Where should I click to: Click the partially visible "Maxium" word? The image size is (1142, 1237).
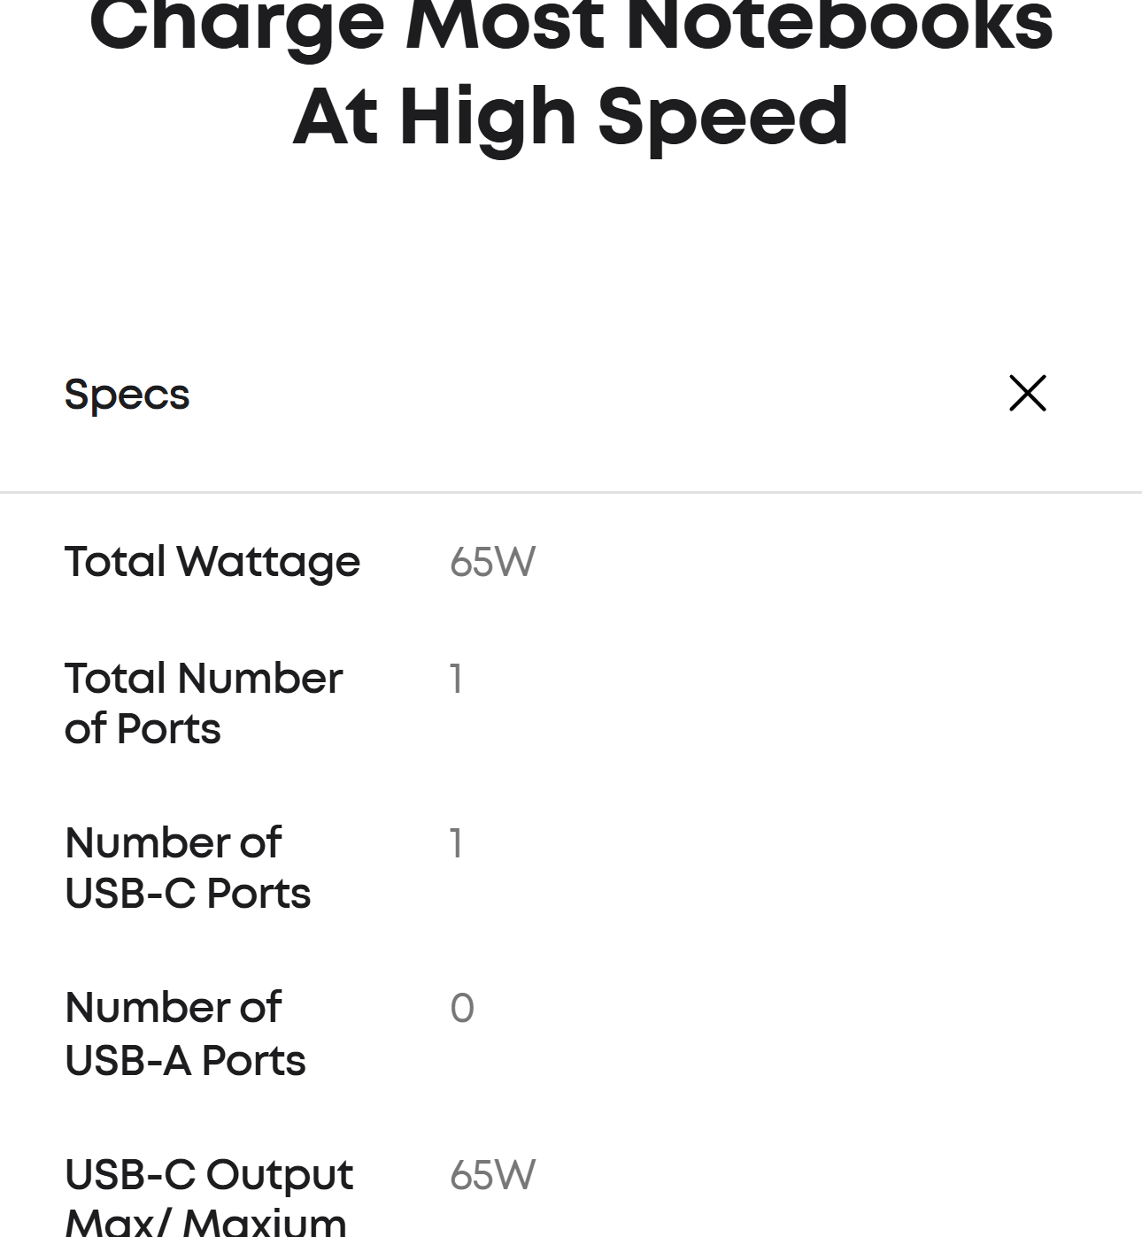pos(265,1223)
